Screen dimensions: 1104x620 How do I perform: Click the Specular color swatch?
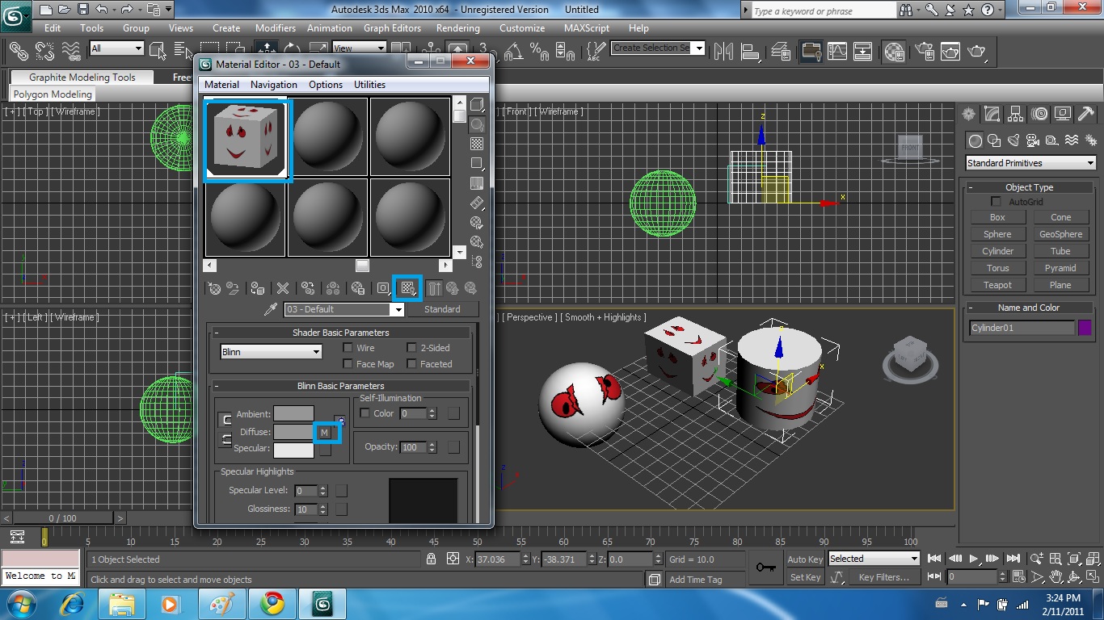point(293,450)
